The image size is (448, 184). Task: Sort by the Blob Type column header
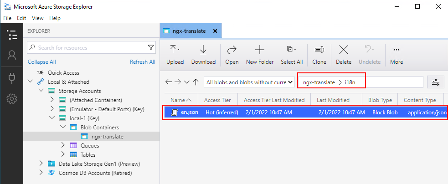[x=380, y=100]
